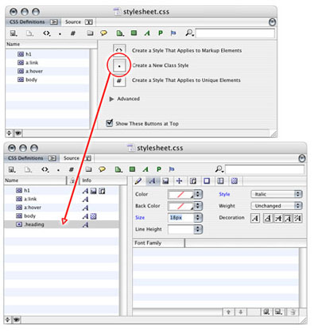Open the Line Height unit popup arrows
The image size is (318, 334).
198,229
